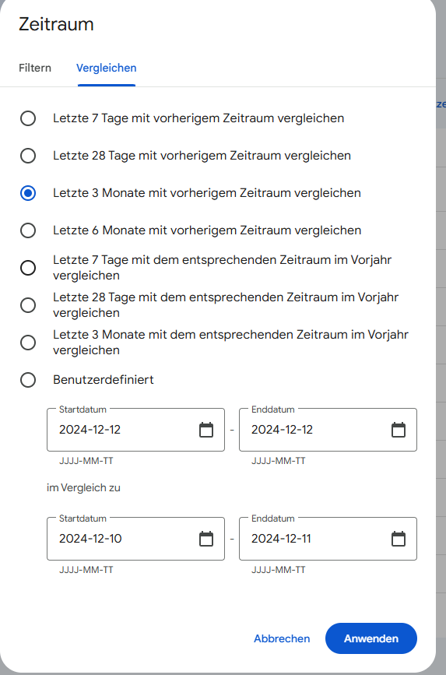The height and width of the screenshot is (675, 446).
Task: Click the Anwenden button
Action: pyautogui.click(x=371, y=638)
